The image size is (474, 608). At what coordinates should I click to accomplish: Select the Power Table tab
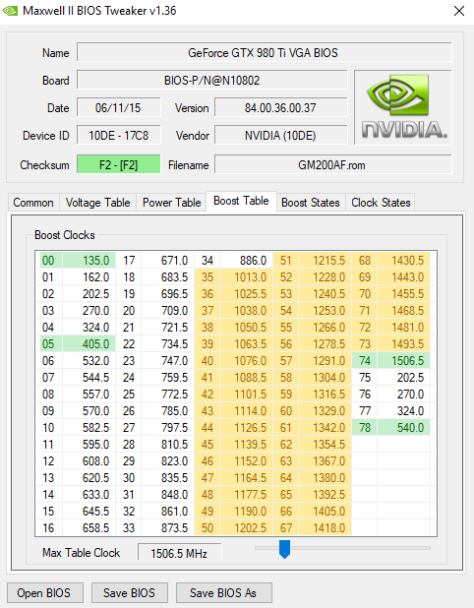point(171,203)
